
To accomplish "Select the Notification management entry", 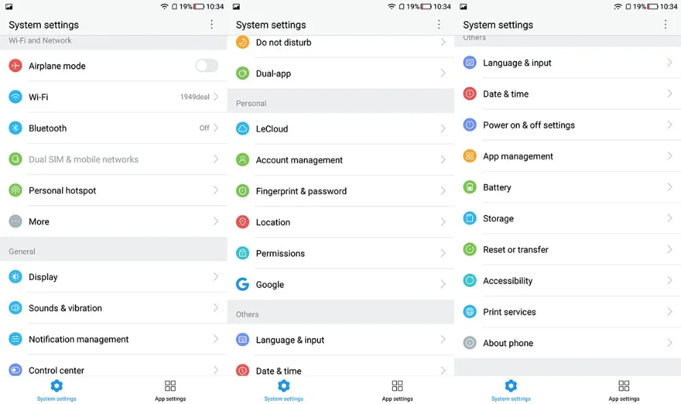I will pyautogui.click(x=78, y=339).
